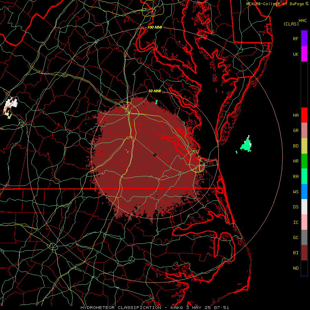This screenshot has width=310, height=310.
Task: Select the GR pink legend swatch
Action: click(x=304, y=130)
